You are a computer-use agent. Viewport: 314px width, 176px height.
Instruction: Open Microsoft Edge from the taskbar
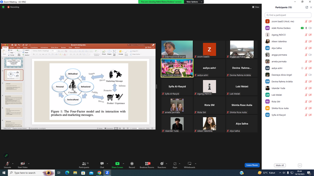click(x=67, y=173)
